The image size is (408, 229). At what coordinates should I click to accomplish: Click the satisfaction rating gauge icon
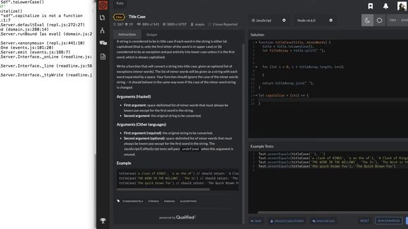point(139,24)
